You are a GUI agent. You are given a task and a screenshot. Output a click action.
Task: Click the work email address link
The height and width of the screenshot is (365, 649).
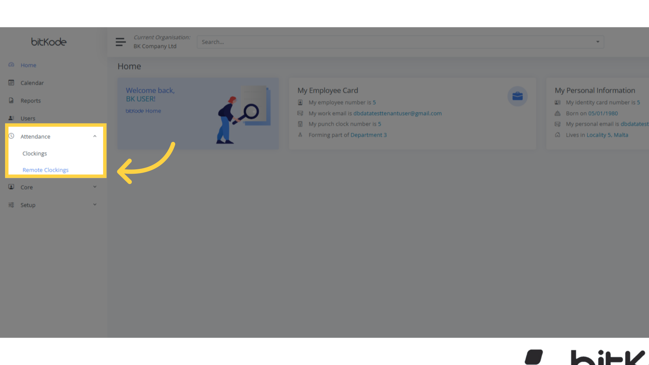(398, 113)
